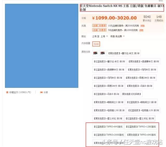Screen dimensions: 166x147
Task: Select 【黑灰色款】+马网中文 保1年
Action: coord(142,69)
